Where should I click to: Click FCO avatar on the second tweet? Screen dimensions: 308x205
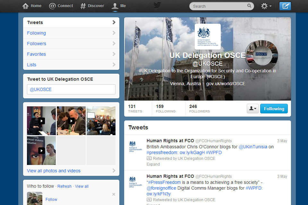[x=135, y=182]
